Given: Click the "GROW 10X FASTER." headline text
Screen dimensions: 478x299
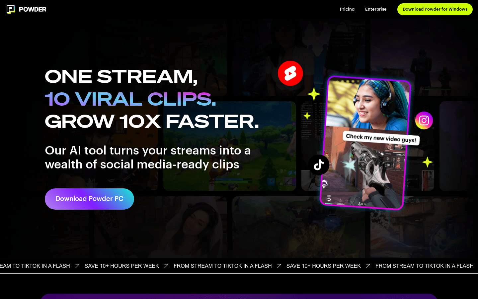Looking at the screenshot, I should coord(152,122).
